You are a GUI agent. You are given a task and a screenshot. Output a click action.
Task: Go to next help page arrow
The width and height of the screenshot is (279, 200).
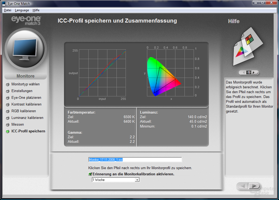coord(255,72)
